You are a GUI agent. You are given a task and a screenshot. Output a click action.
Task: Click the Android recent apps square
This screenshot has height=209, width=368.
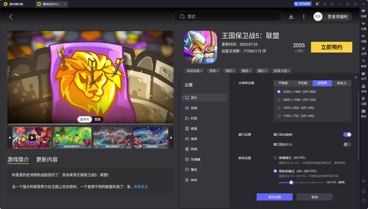point(363,201)
